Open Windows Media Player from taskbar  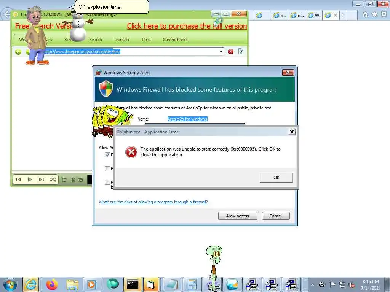[92, 284]
